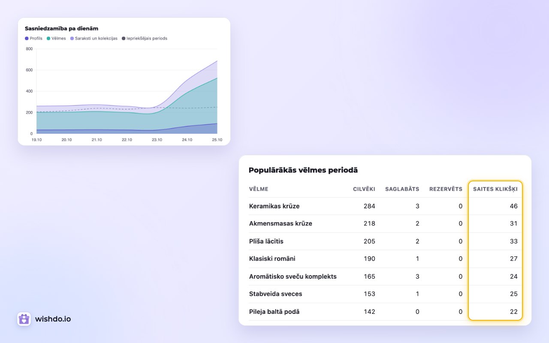
Task: Click the Profils purple legend dot
Action: pyautogui.click(x=27, y=38)
